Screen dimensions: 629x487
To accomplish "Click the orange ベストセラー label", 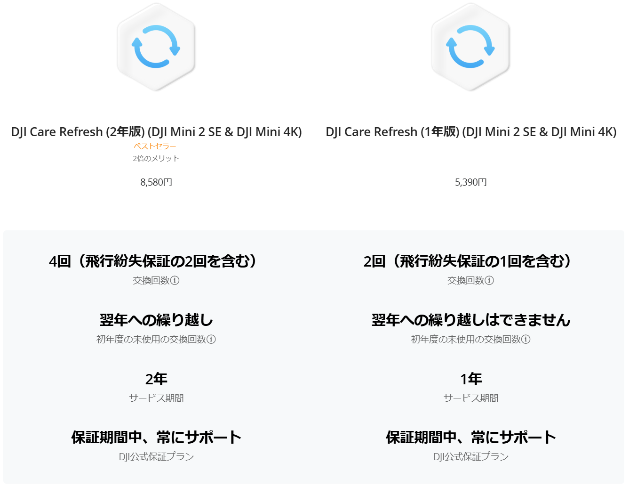I will (x=155, y=146).
